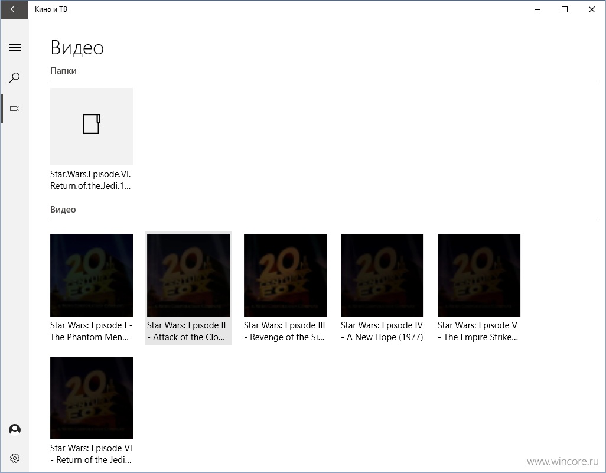Click the 'Star Wars: Episode II' title text
The width and height of the screenshot is (606, 473).
pyautogui.click(x=186, y=331)
